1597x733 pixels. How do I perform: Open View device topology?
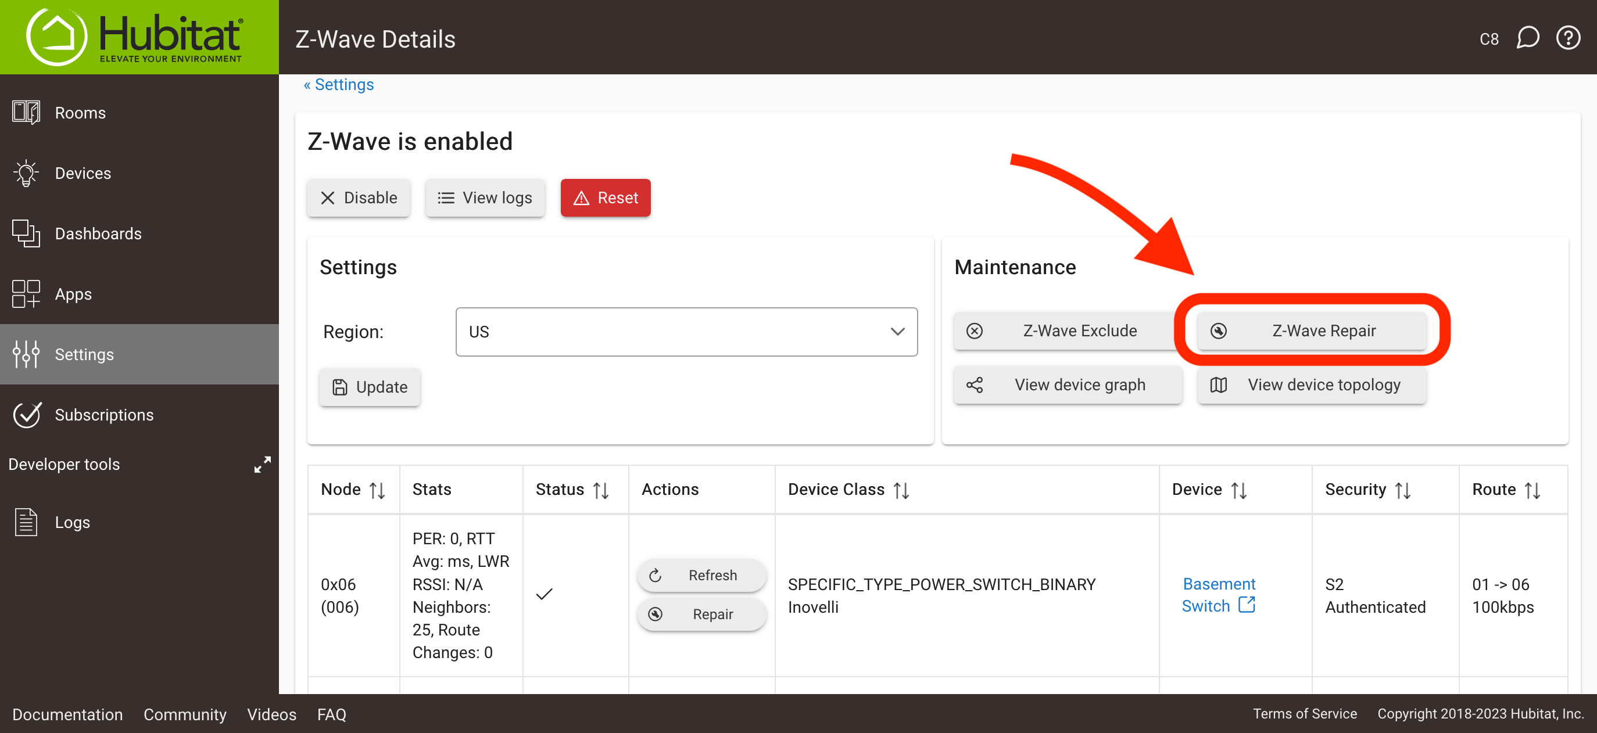1312,385
